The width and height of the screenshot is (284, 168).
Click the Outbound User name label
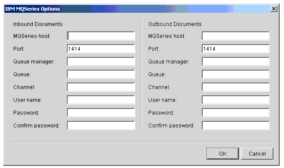(163, 100)
